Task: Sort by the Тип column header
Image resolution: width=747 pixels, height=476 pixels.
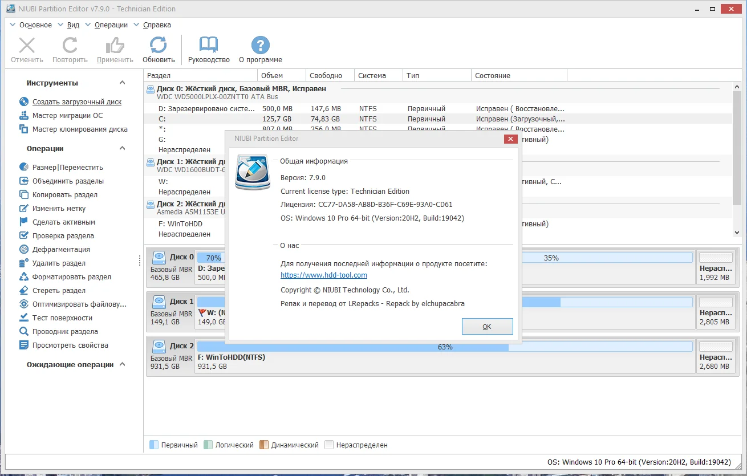Action: pyautogui.click(x=437, y=76)
